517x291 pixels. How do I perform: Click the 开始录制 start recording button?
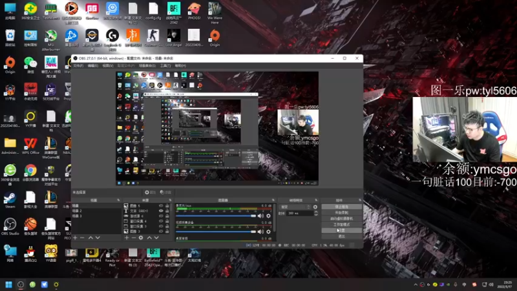[x=341, y=212]
